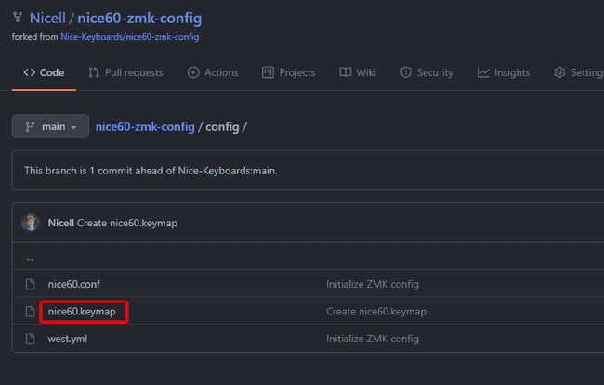Open Nicell's avatar thumbnail in commit row
Image resolution: width=604 pixels, height=385 pixels.
pyautogui.click(x=32, y=223)
